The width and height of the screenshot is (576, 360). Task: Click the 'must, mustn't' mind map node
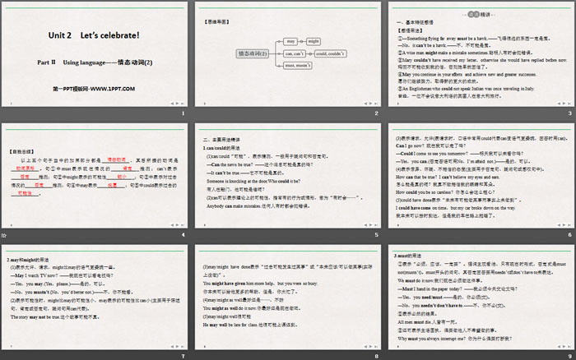pyautogui.click(x=298, y=65)
